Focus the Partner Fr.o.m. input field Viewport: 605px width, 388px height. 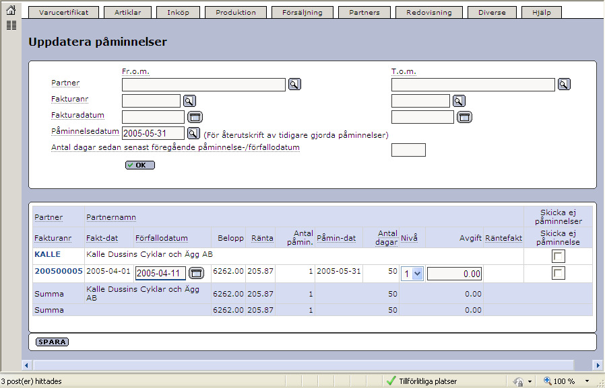pos(203,85)
